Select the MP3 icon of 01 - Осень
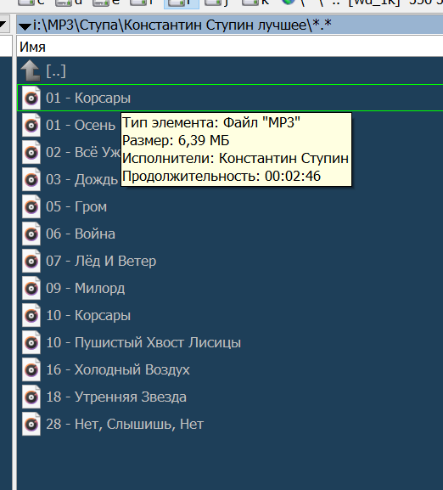This screenshot has height=490, width=443. coord(31,125)
